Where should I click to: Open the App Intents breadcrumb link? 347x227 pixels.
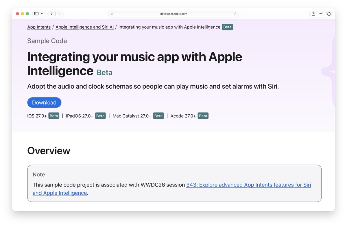(39, 27)
